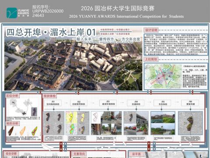Click the 综合诊断 section label
Image resolution: width=210 pixels, height=158 pixels.
11,154
